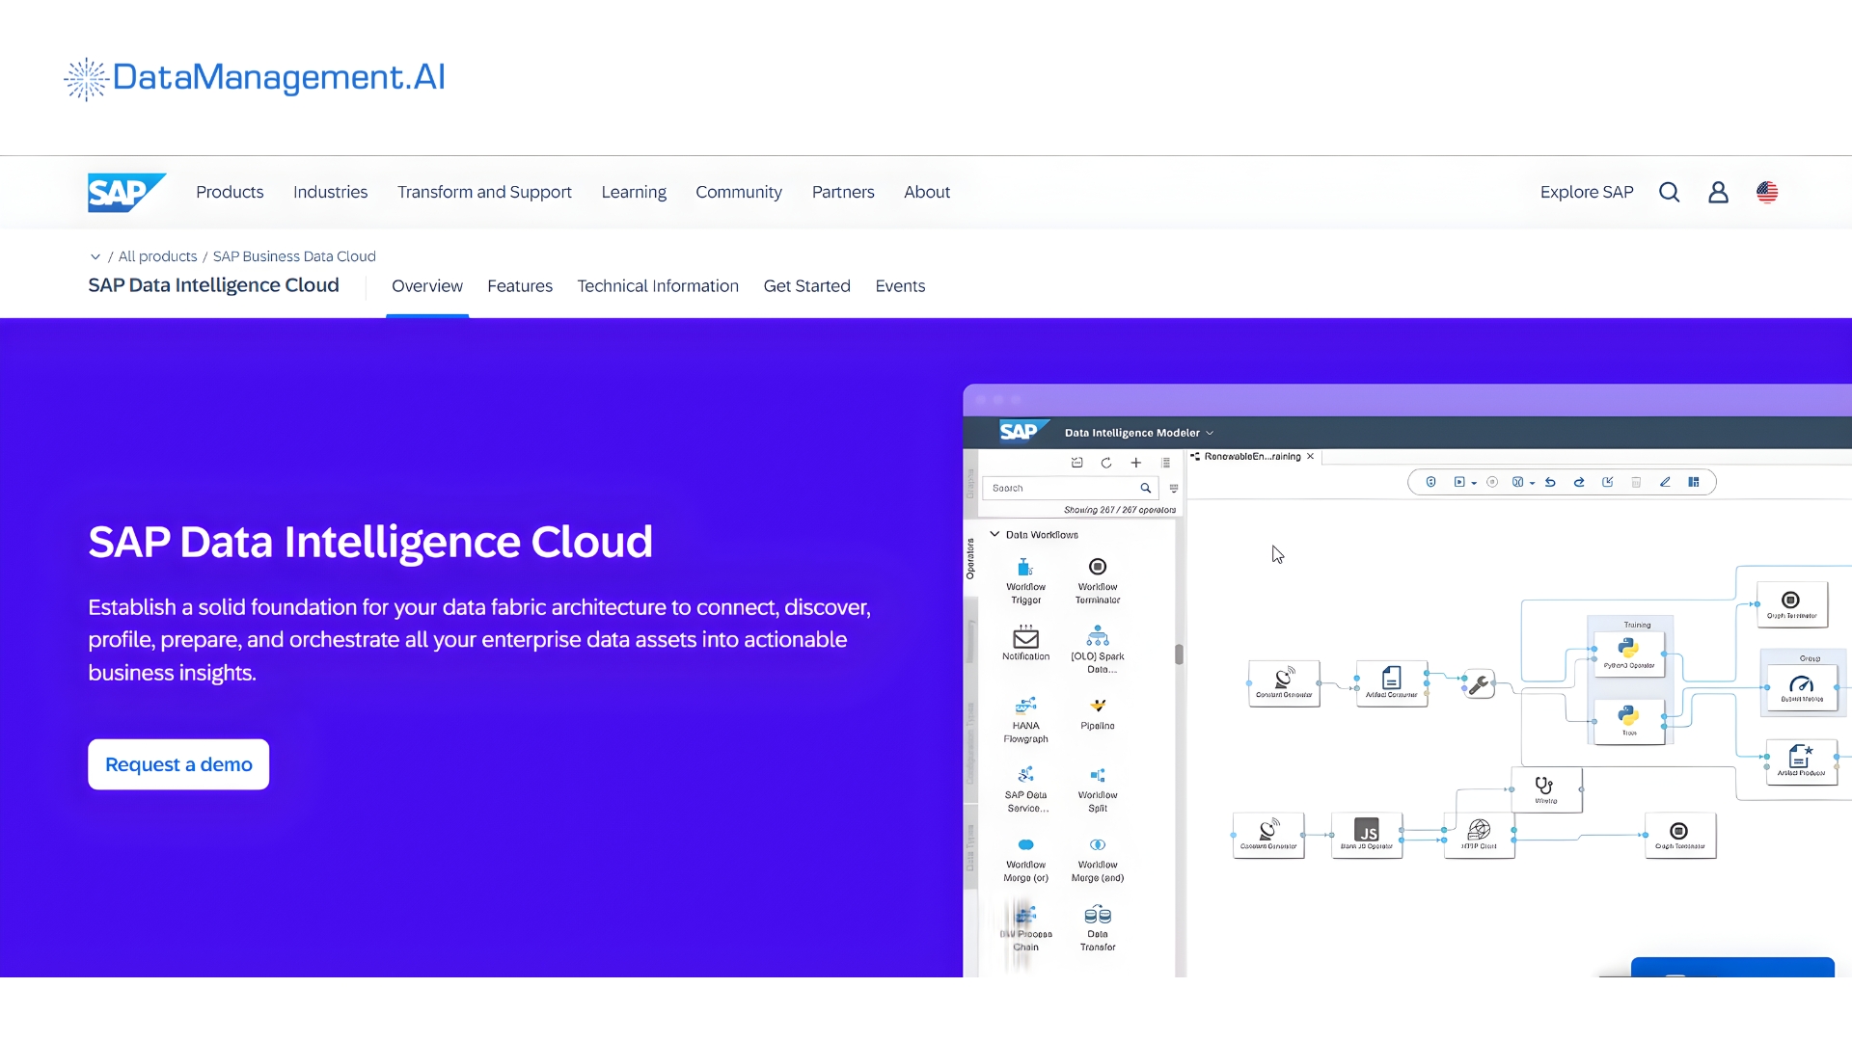Click the Redo icon in the modeler toolbar

coord(1579,482)
